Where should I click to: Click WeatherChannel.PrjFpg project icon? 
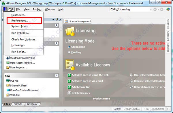click(x=8, y=58)
